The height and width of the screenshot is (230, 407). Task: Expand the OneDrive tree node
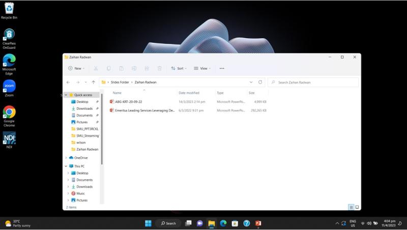point(66,158)
